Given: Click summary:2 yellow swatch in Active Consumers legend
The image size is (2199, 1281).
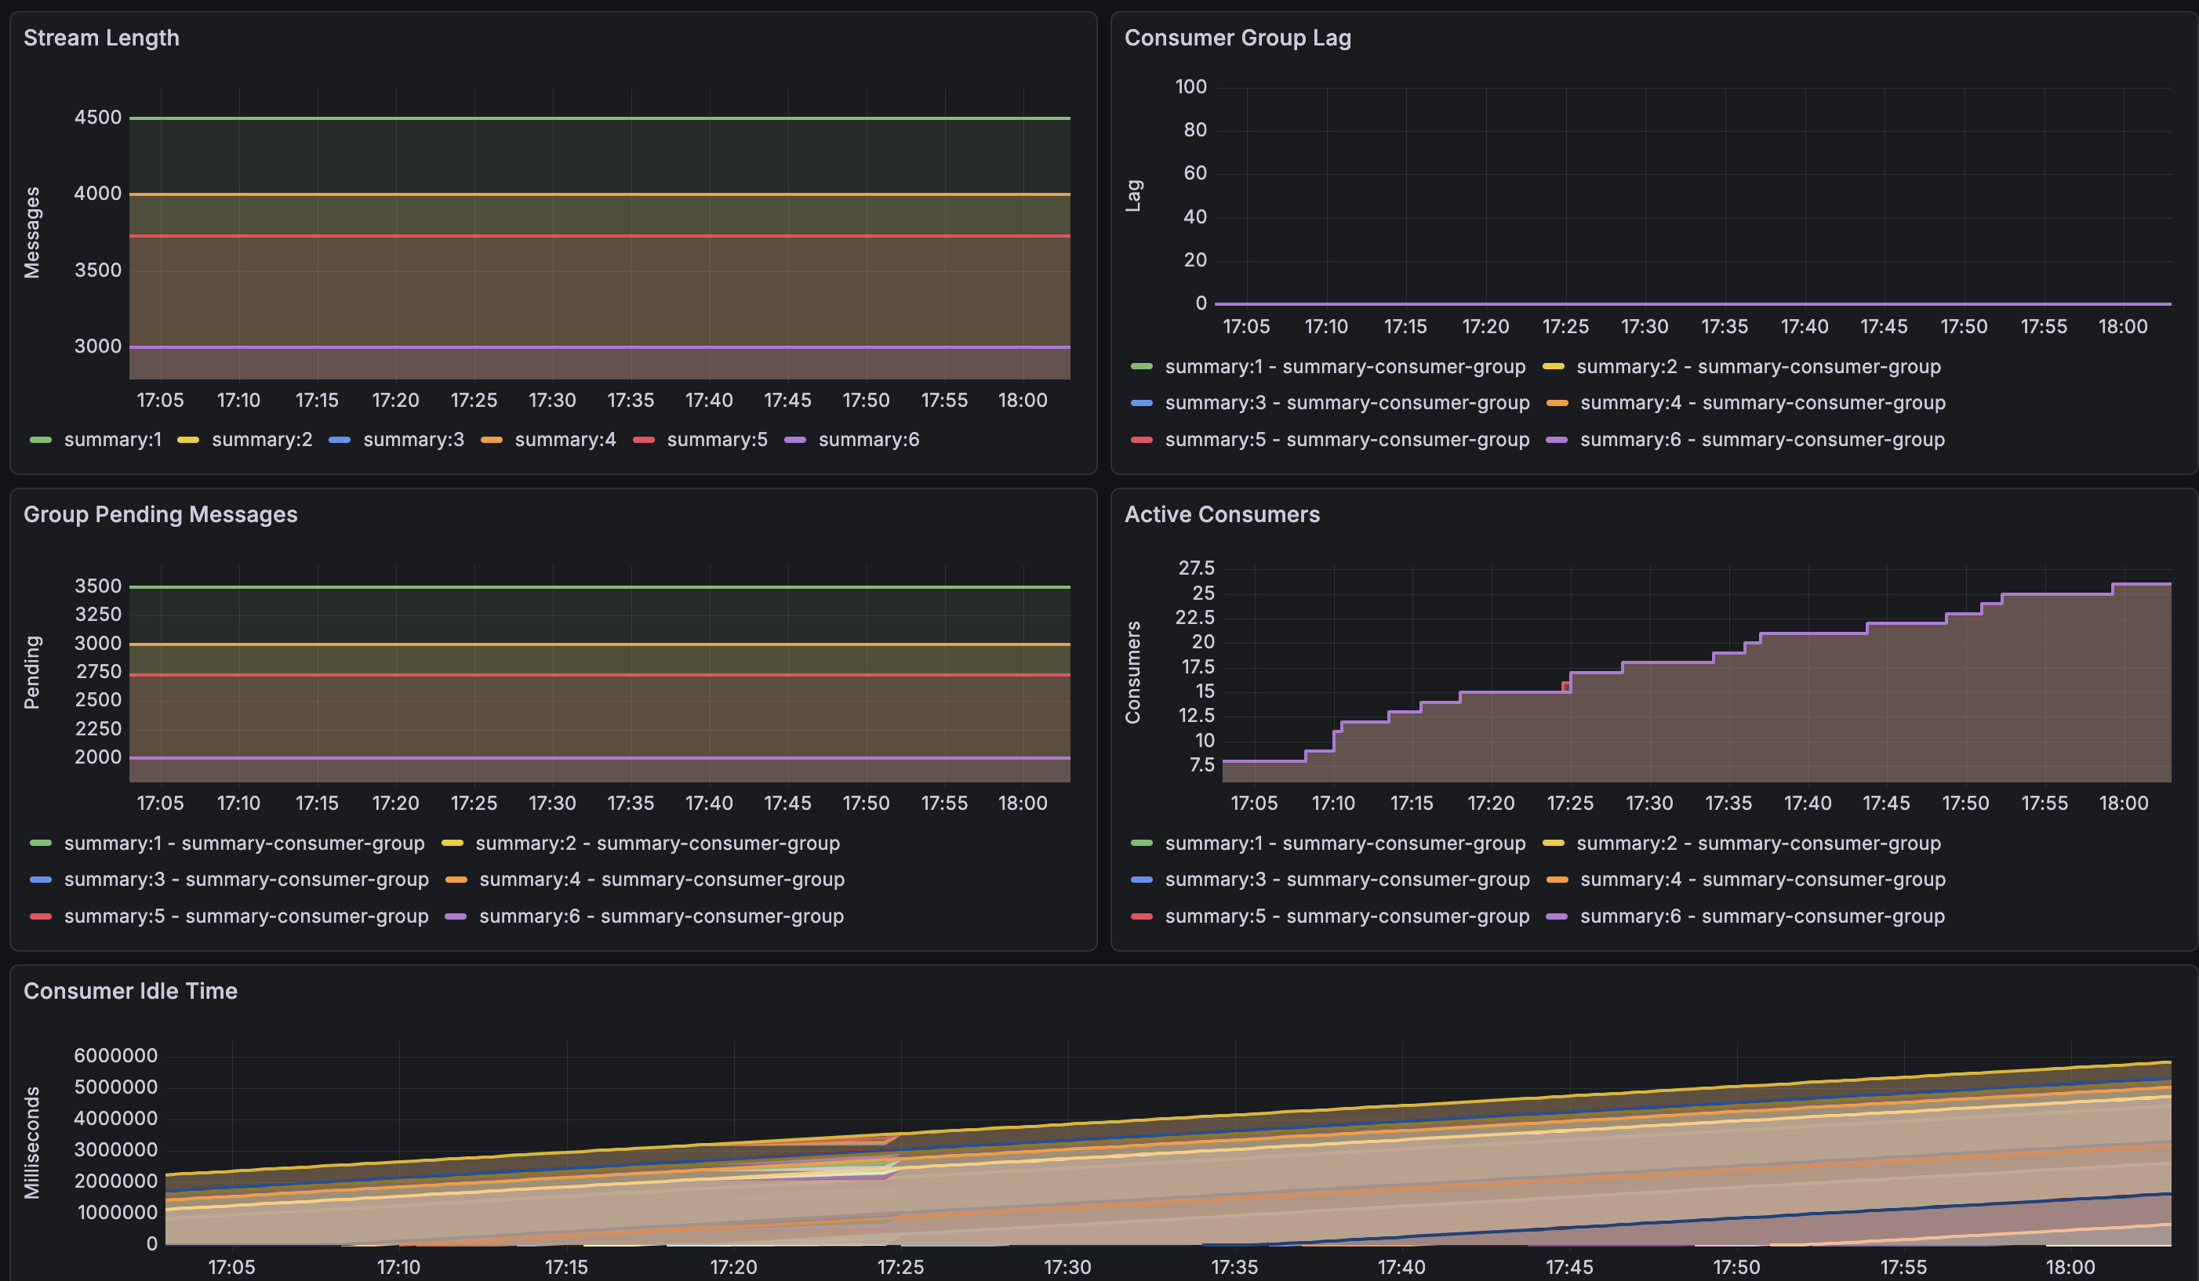Looking at the screenshot, I should 1554,844.
